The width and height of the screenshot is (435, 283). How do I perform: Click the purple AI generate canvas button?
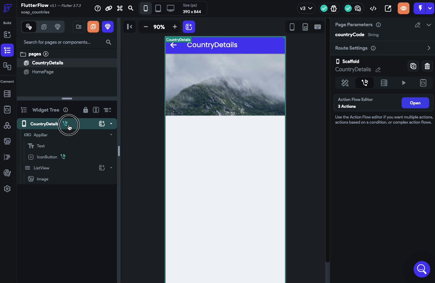pyautogui.click(x=189, y=27)
